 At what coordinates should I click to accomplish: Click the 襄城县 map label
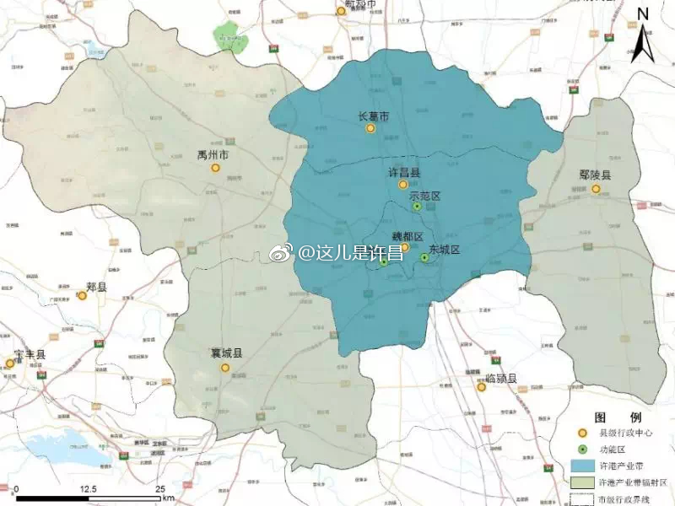[226, 353]
